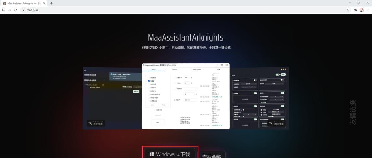This screenshot has height=158, width=372.
Task: Open the Chrome profile avatar
Action: click(x=362, y=10)
